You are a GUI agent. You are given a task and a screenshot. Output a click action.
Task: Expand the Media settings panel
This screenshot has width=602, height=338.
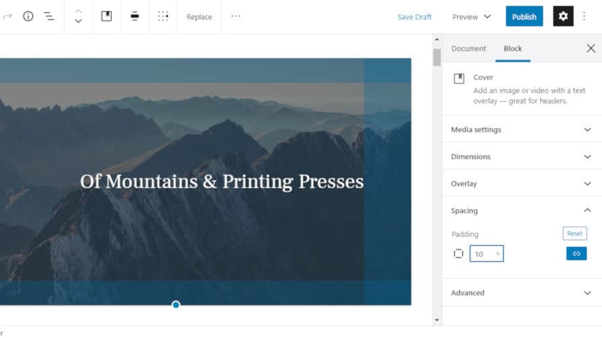pos(521,129)
